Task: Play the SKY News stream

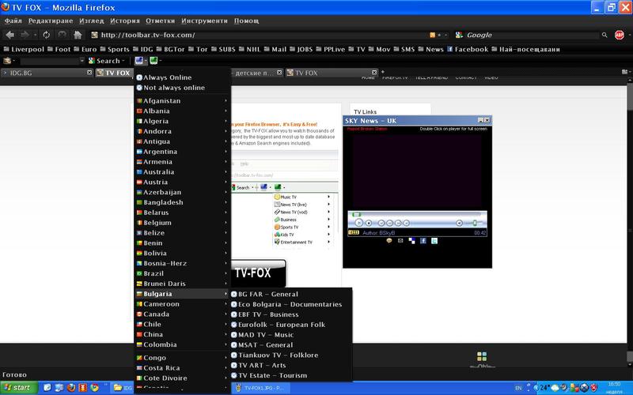Action: [x=359, y=223]
